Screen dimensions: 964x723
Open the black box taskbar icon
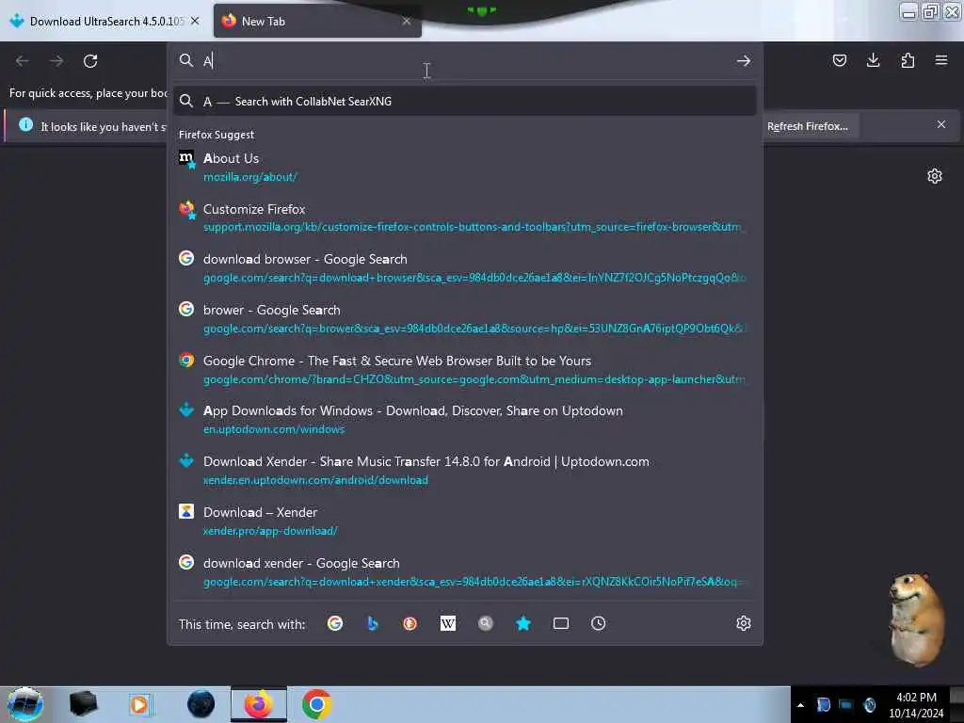coord(84,704)
